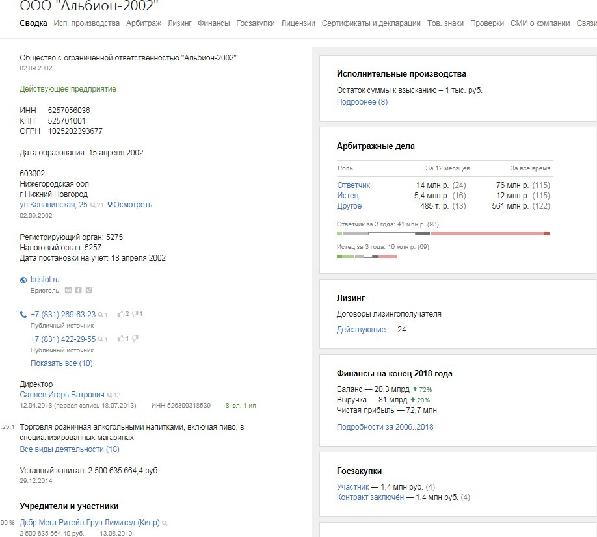Open Подробнее (8) enforcement proceedings
Viewport: 597px width, 537px height.
[x=362, y=102]
